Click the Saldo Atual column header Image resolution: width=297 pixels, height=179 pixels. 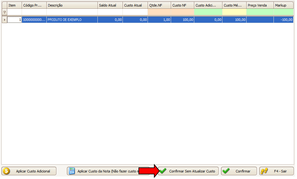click(110, 5)
